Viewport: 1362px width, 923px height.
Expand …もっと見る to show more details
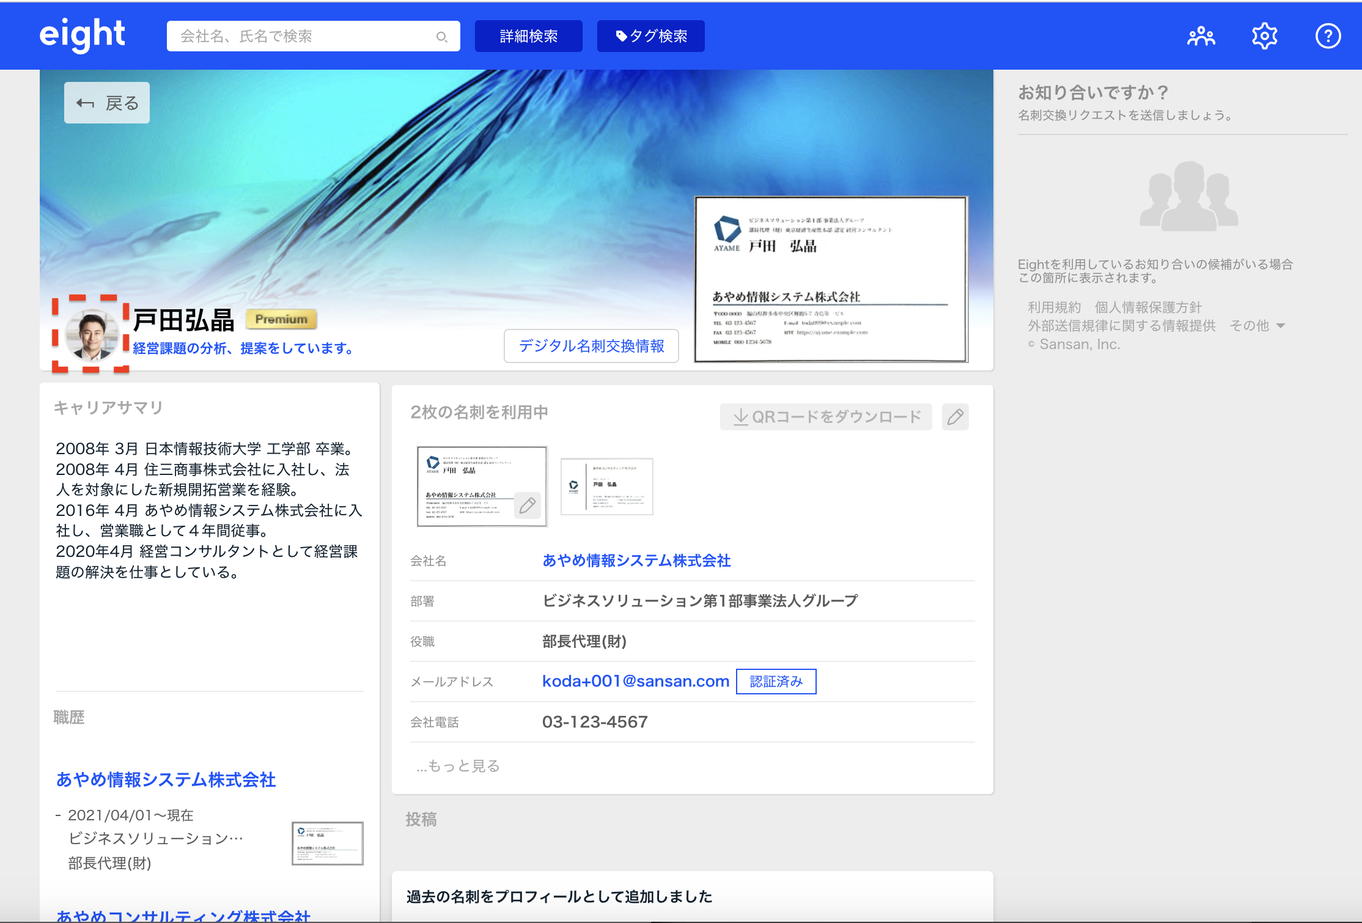tap(458, 766)
